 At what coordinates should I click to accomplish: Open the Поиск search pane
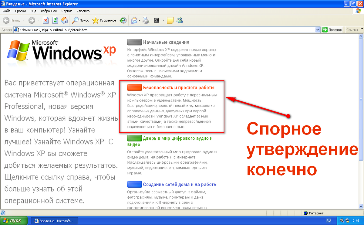(80, 20)
